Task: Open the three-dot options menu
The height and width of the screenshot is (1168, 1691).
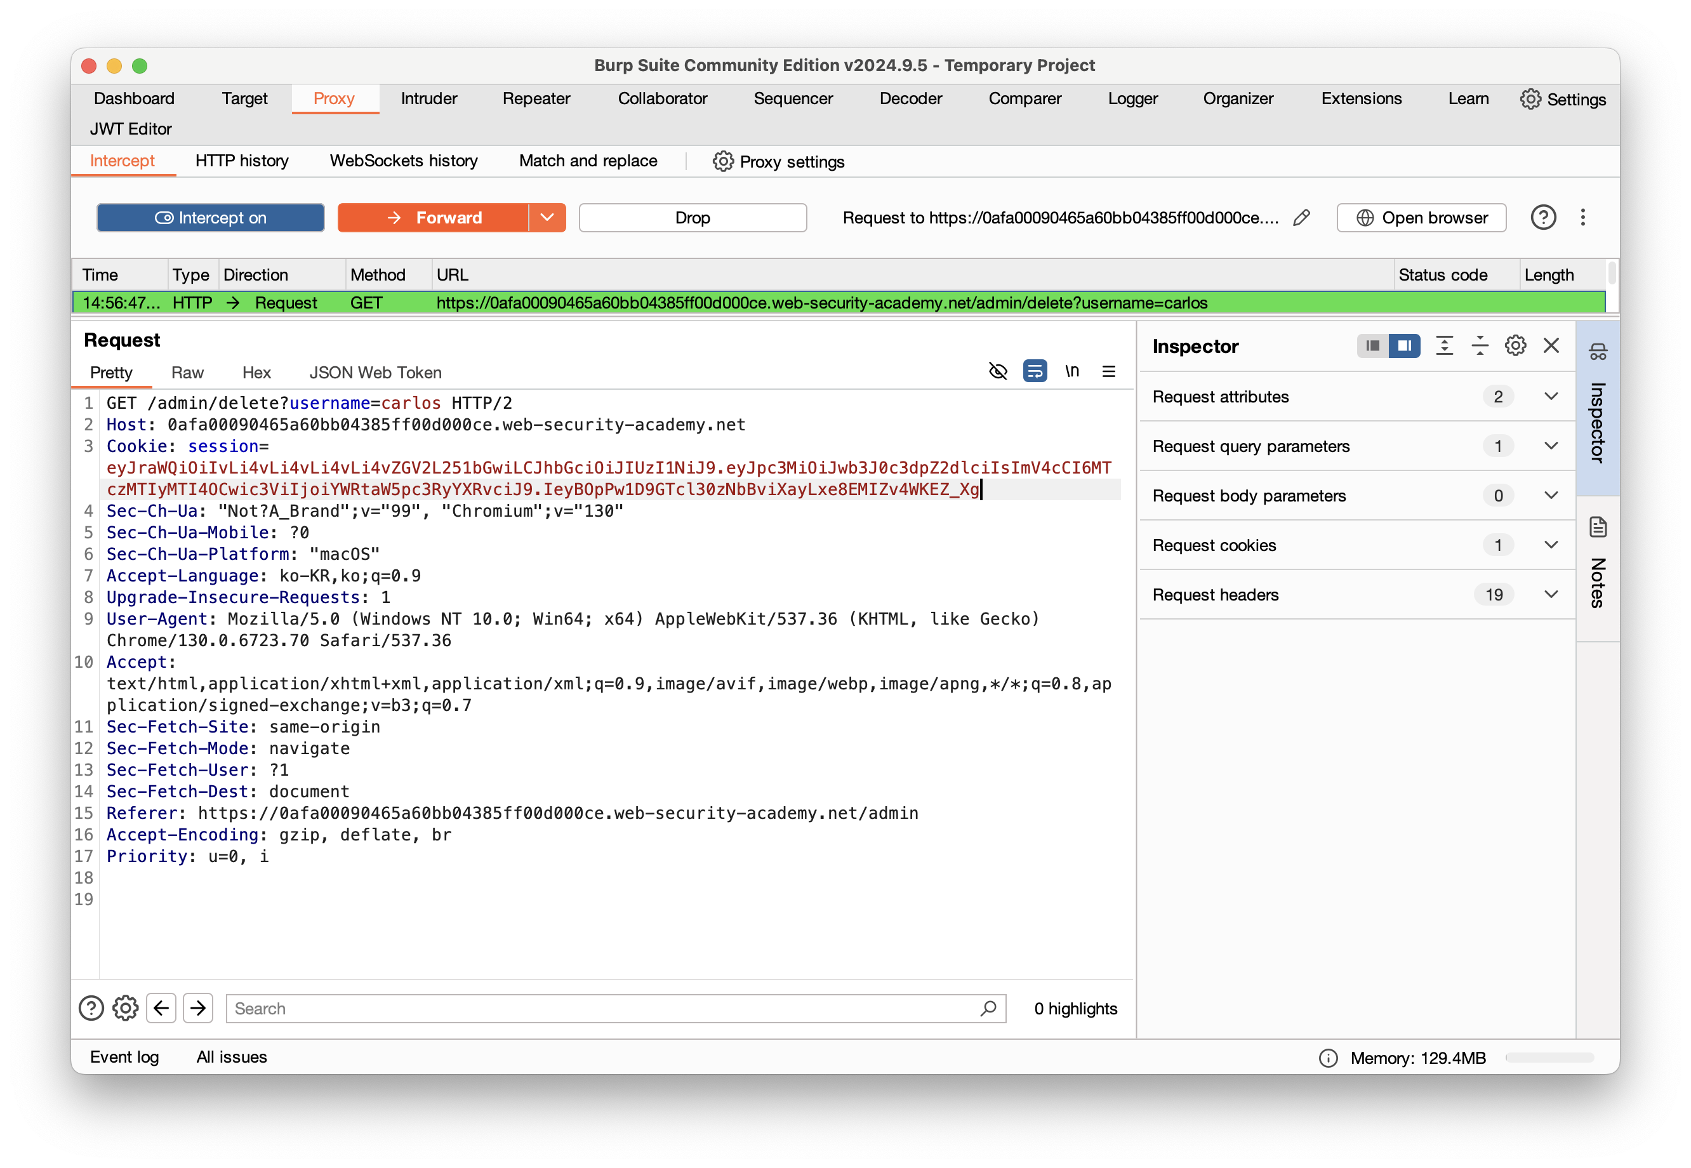Action: point(1582,218)
